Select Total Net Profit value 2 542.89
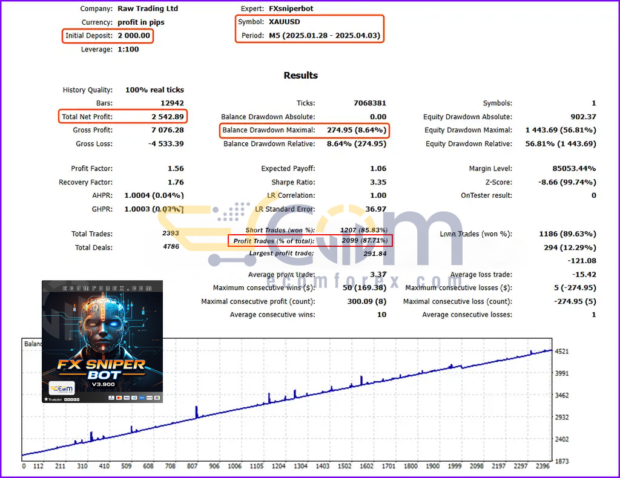Viewport: 620px width, 478px height. tap(168, 117)
